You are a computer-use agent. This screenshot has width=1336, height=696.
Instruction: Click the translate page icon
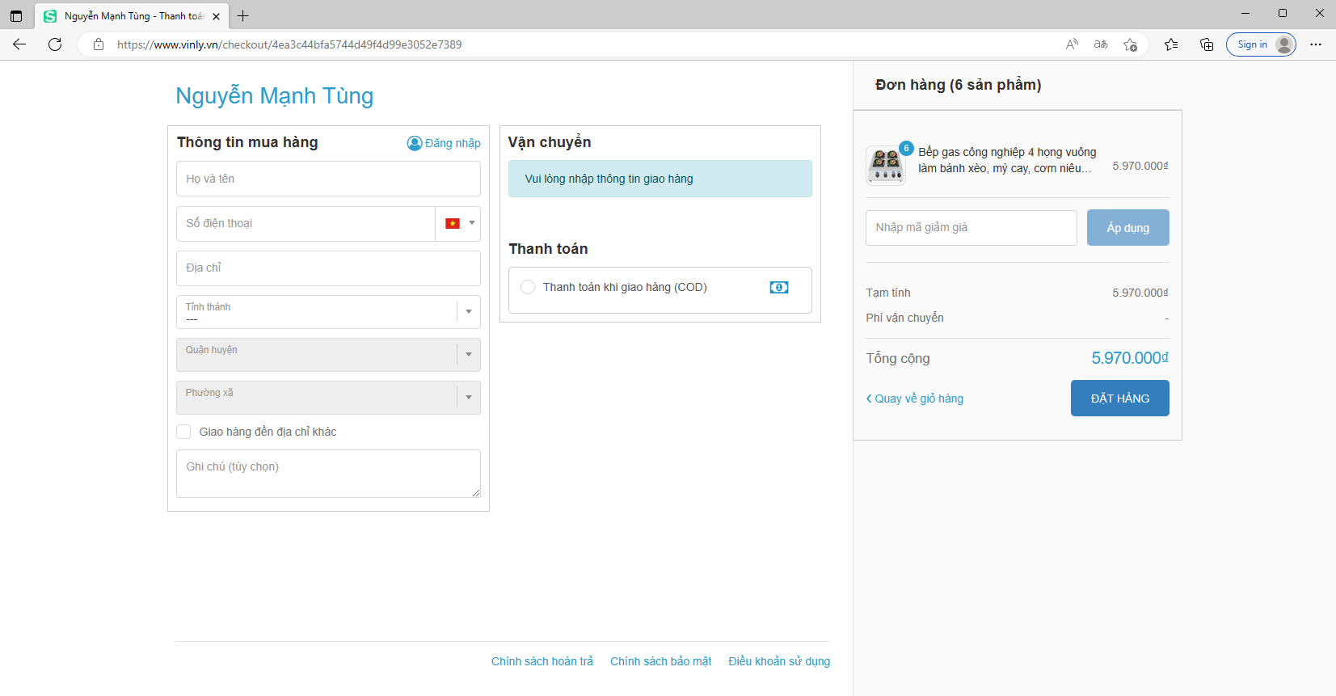(x=1101, y=44)
